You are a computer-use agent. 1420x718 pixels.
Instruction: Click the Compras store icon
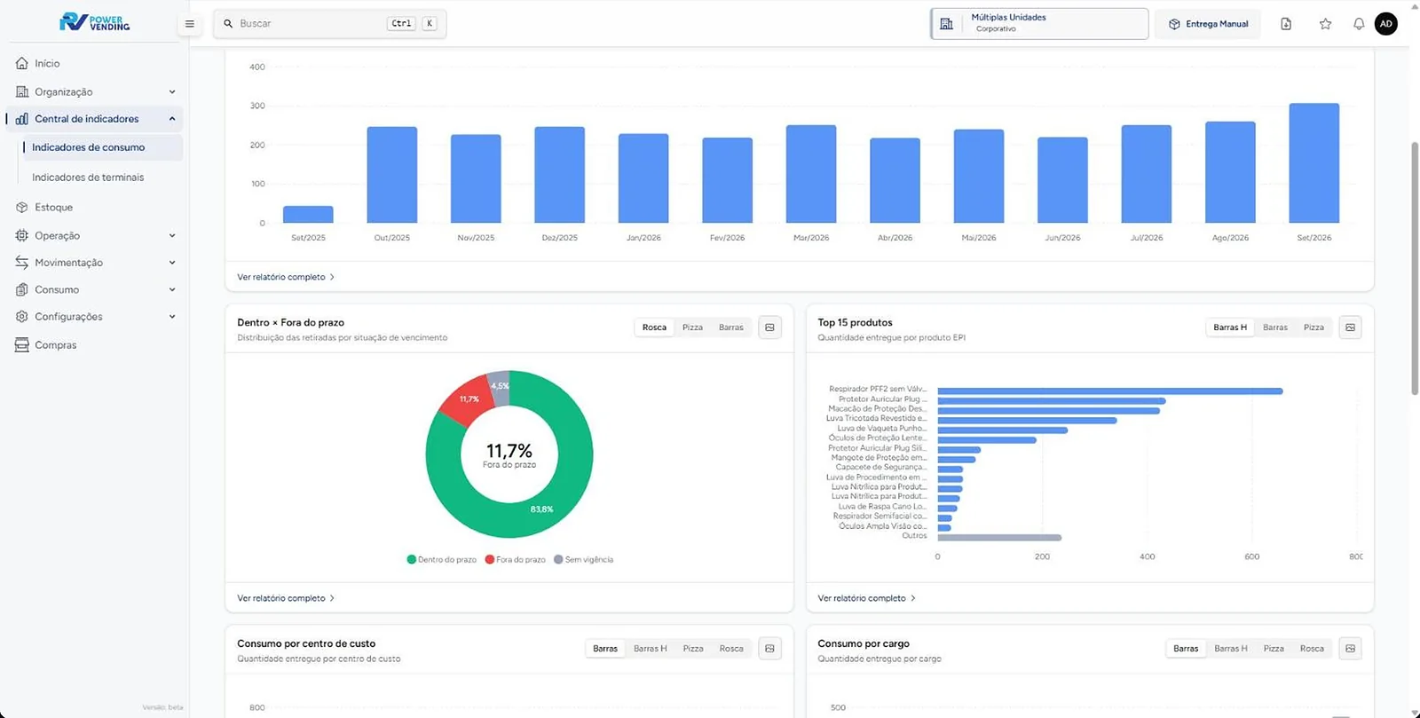click(x=22, y=345)
